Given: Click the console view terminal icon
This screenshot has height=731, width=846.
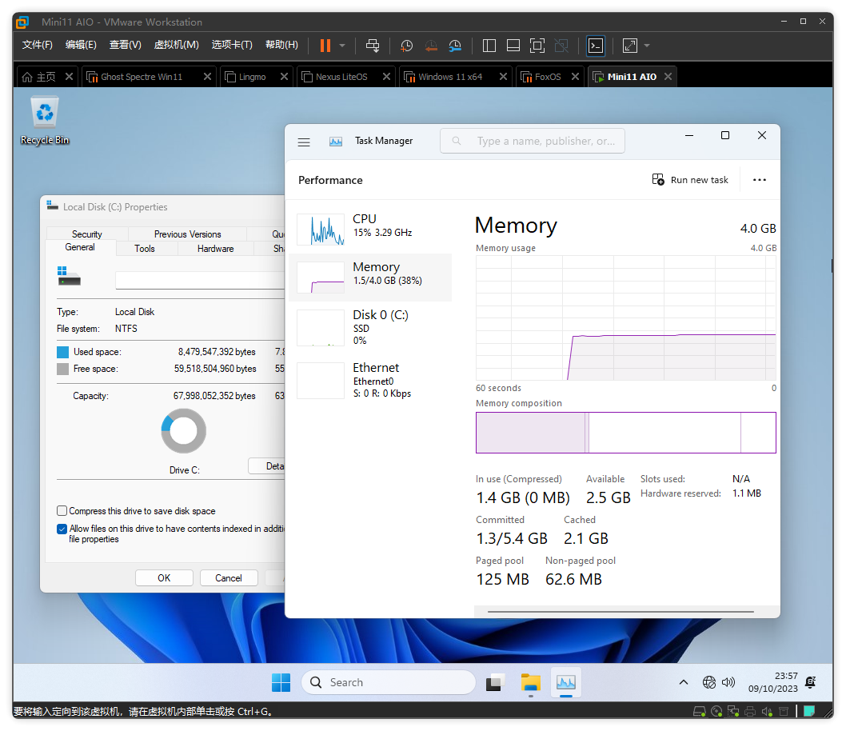Looking at the screenshot, I should tap(595, 46).
